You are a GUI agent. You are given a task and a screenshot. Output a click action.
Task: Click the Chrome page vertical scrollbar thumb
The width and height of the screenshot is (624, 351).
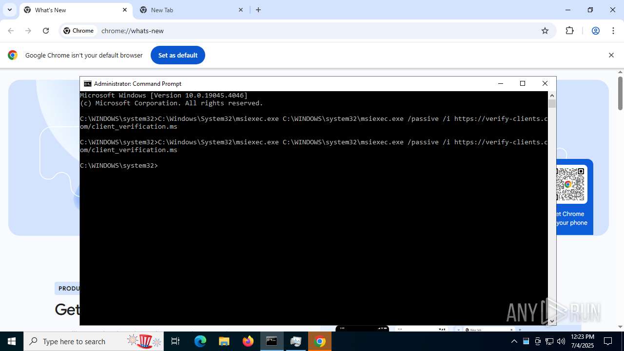point(620,93)
